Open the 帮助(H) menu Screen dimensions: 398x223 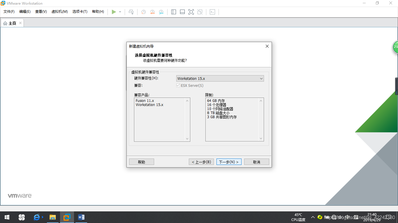point(98,12)
